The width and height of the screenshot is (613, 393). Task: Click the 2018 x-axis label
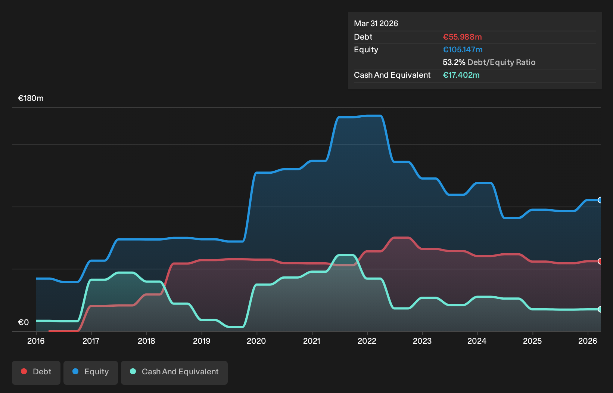pyautogui.click(x=146, y=341)
